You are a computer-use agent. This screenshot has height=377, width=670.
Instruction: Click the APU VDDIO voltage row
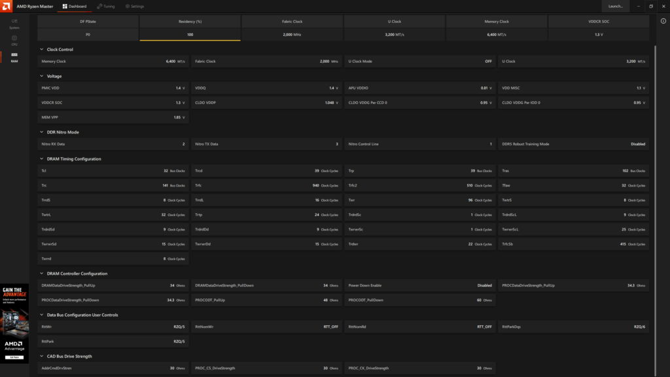point(419,88)
